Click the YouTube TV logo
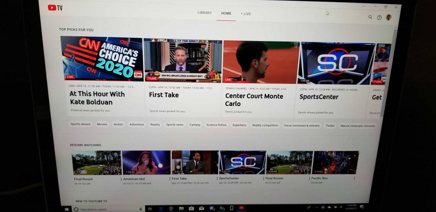This screenshot has width=436, height=212. click(55, 7)
